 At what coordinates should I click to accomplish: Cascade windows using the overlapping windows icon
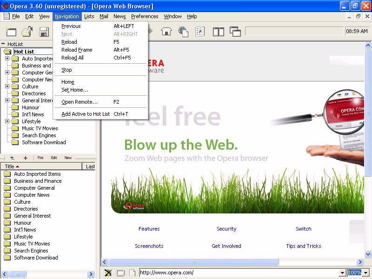(235, 32)
